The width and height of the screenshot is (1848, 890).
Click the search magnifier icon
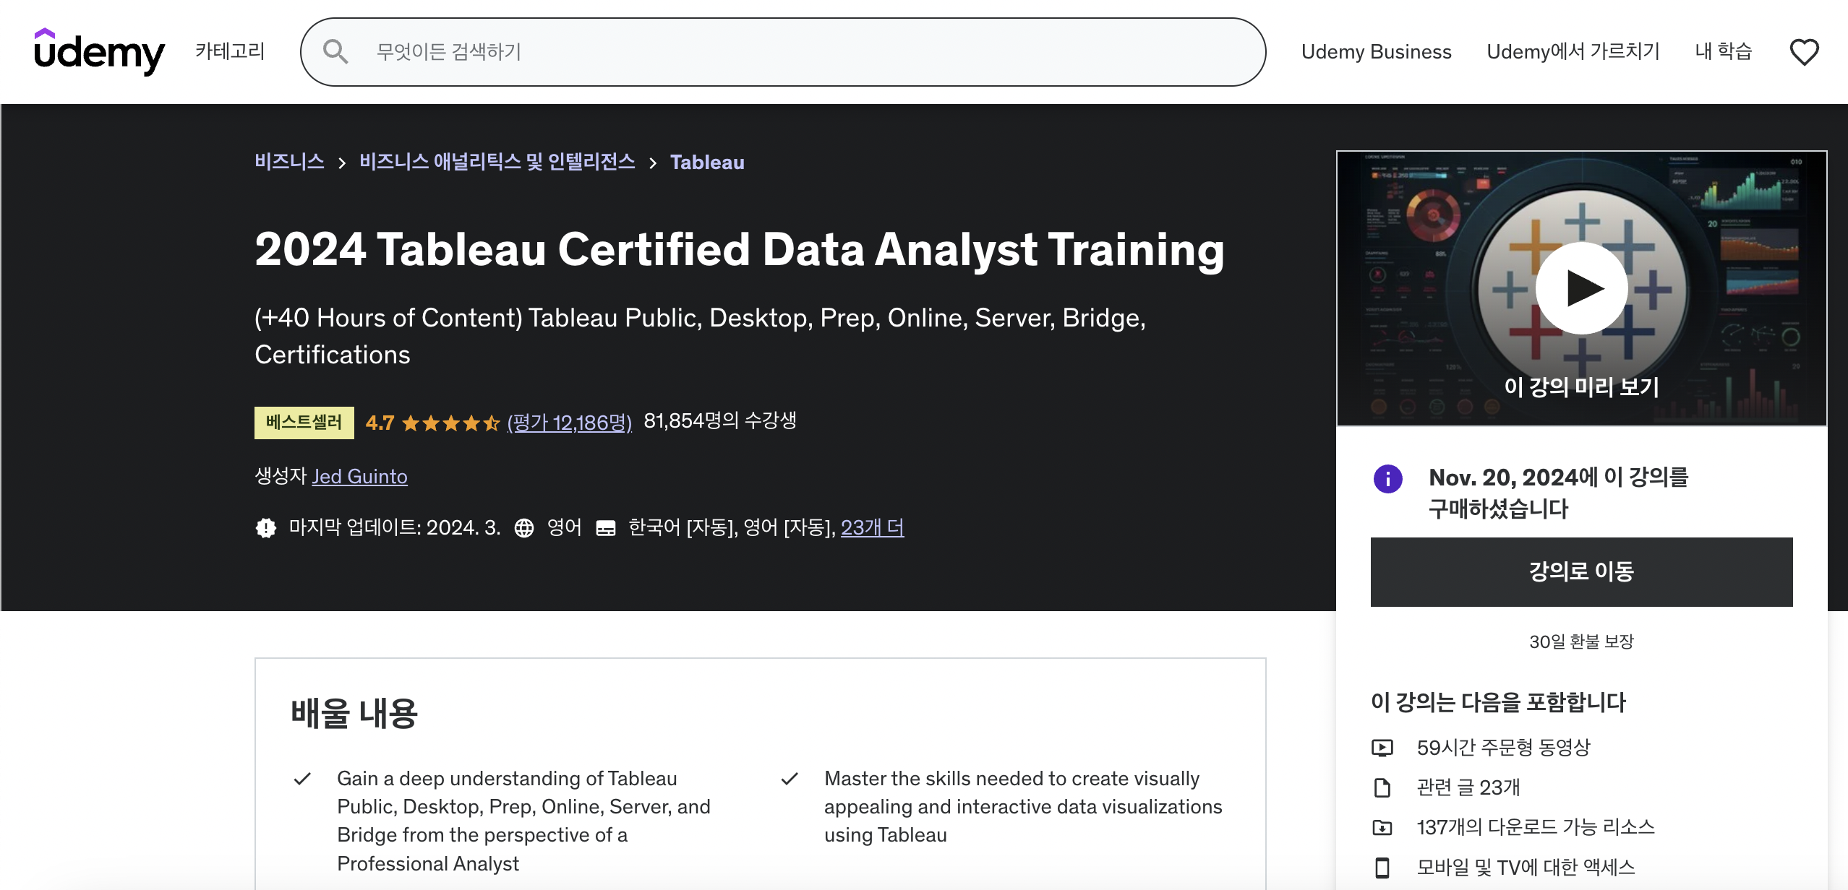coord(335,52)
